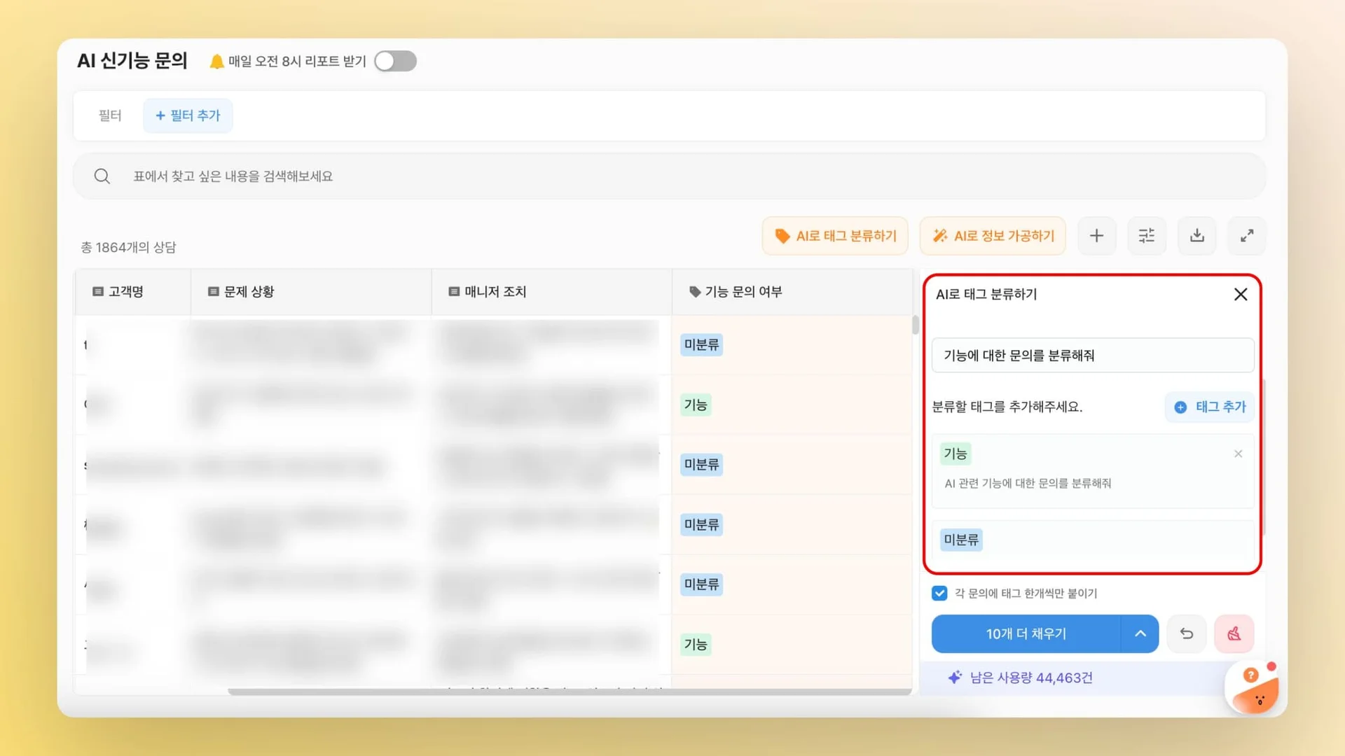Toggle the 매일 오전 8시 리포트 받기 switch
The width and height of the screenshot is (1345, 756).
(395, 61)
